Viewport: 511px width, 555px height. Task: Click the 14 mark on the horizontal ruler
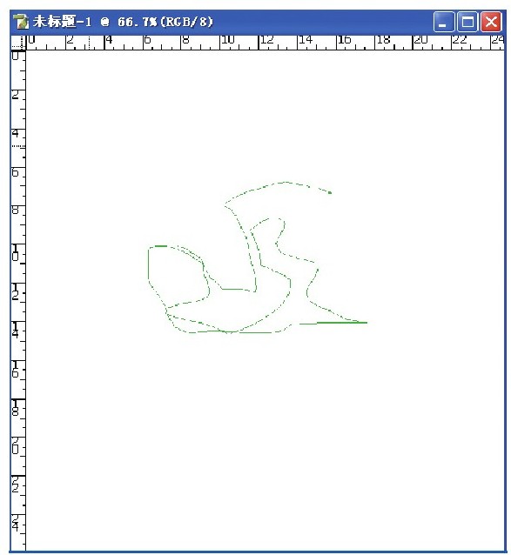[306, 40]
